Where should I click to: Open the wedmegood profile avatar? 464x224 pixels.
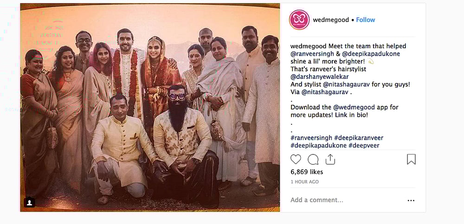click(x=299, y=20)
